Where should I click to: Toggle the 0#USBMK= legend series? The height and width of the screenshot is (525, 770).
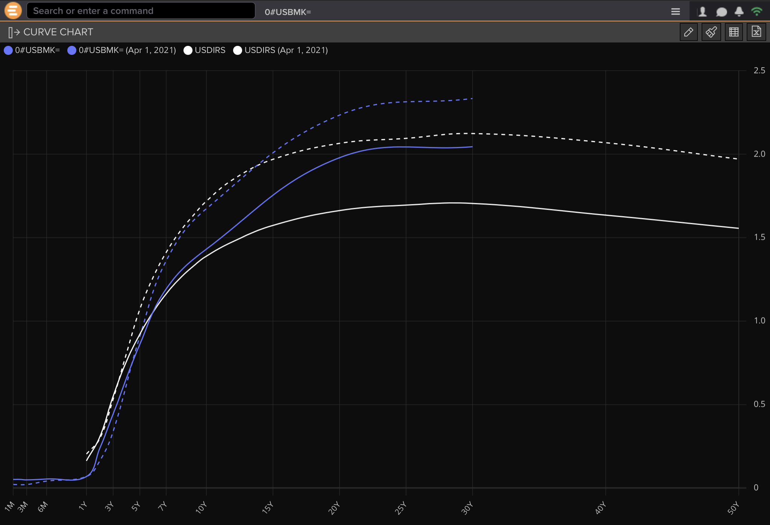[x=37, y=50]
